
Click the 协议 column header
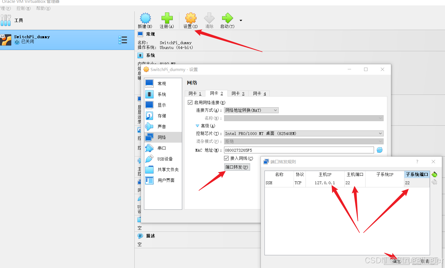[300, 174]
